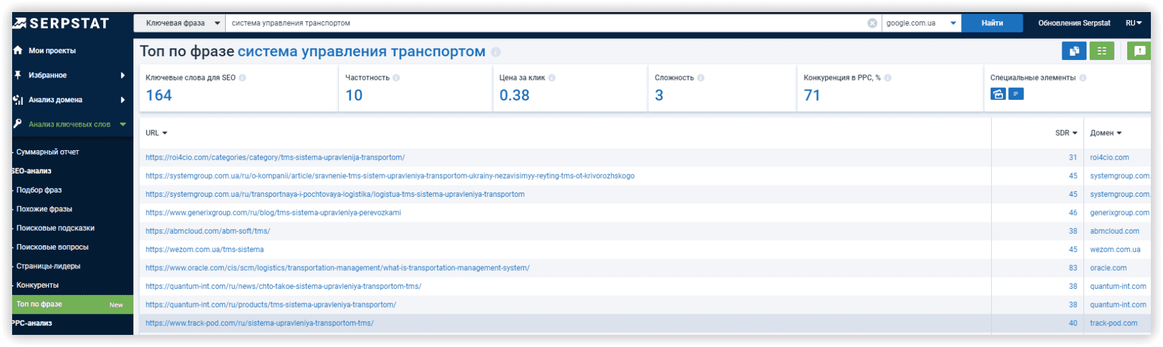Click the wezom.com.ua domain link
Screen dimensions: 1163x347
1115,250
